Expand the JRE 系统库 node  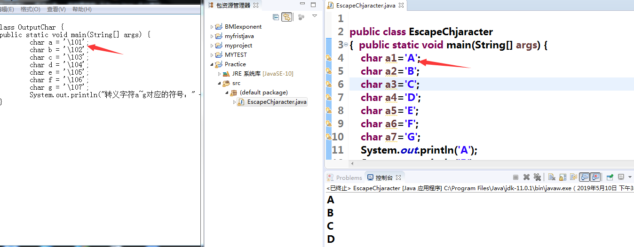tap(219, 74)
